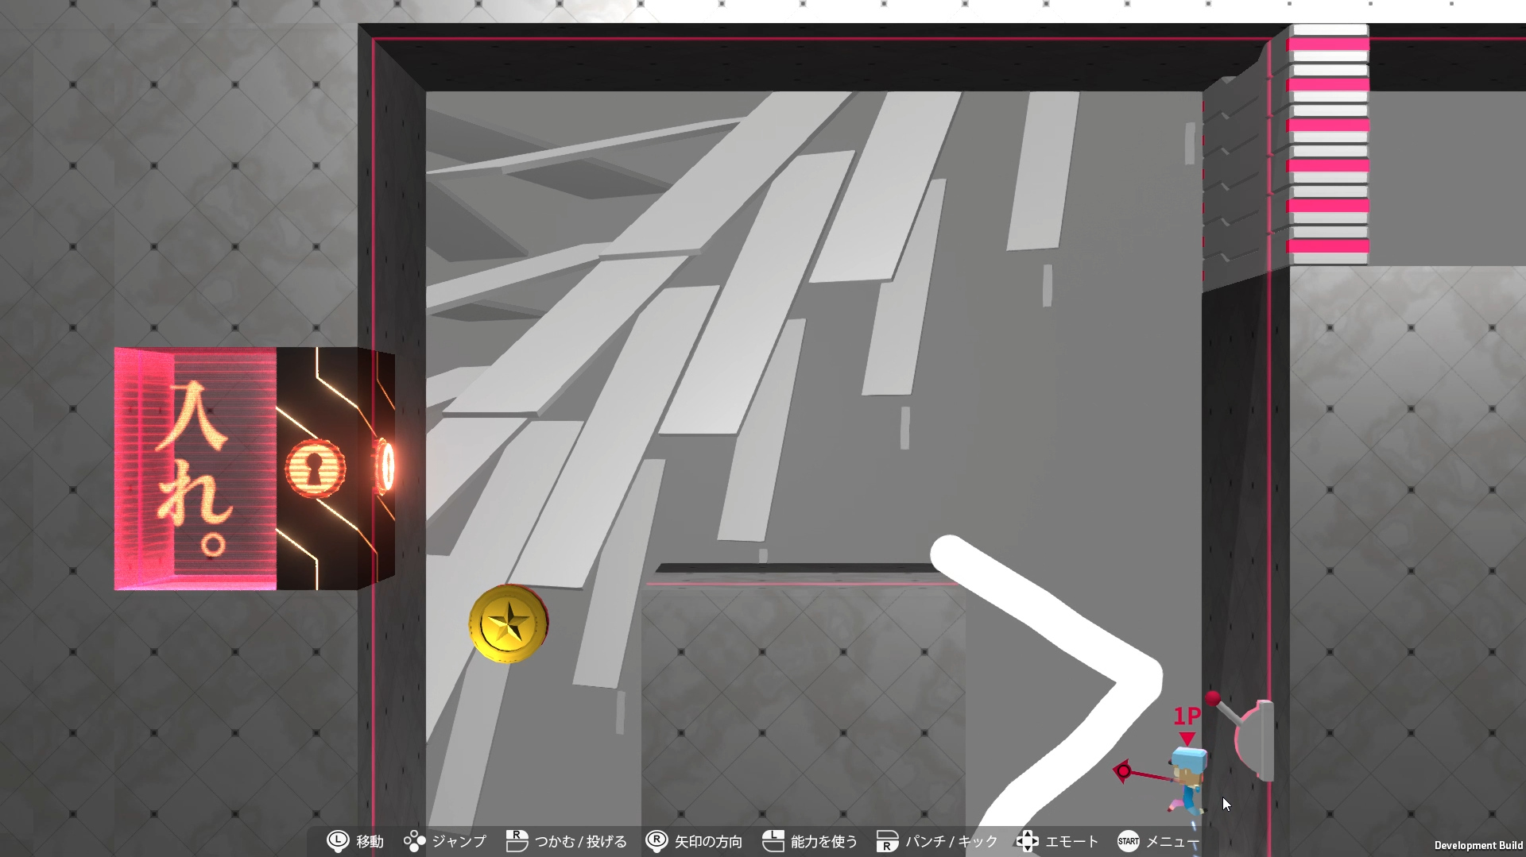
Task: Click the R stick arrow direction icon
Action: 656,841
